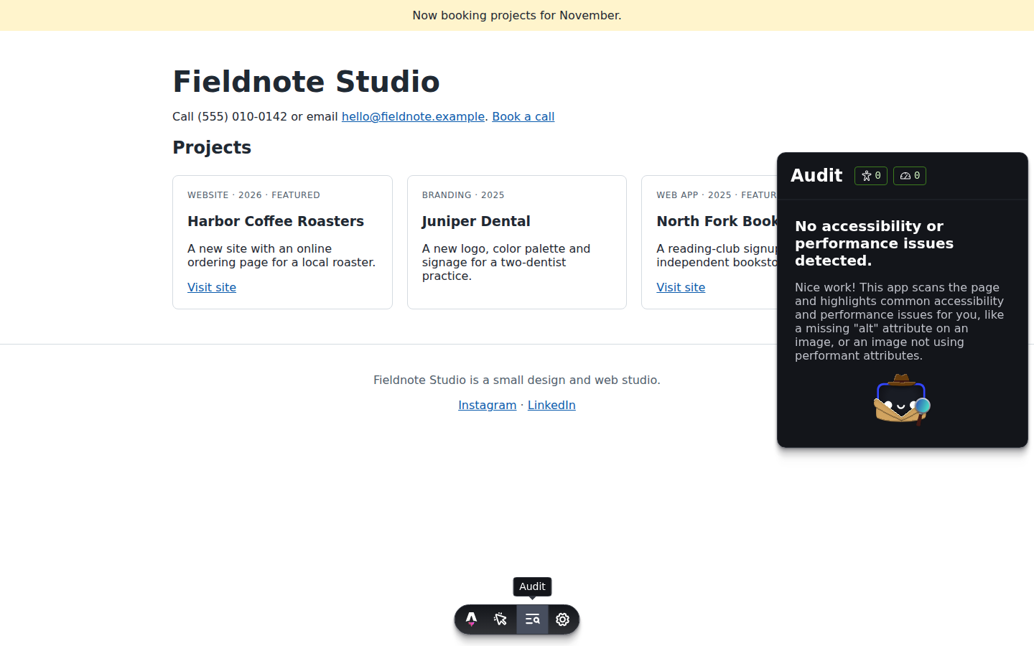Click the 'Now booking projects for November.' banner
Image resolution: width=1034 pixels, height=646 pixels.
(517, 15)
